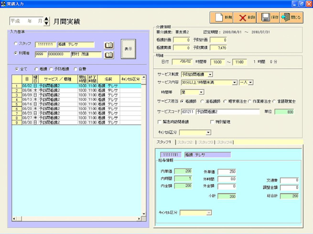313x234 pixels.
Task: Click the month stepper down arrow
Action: [46, 24]
